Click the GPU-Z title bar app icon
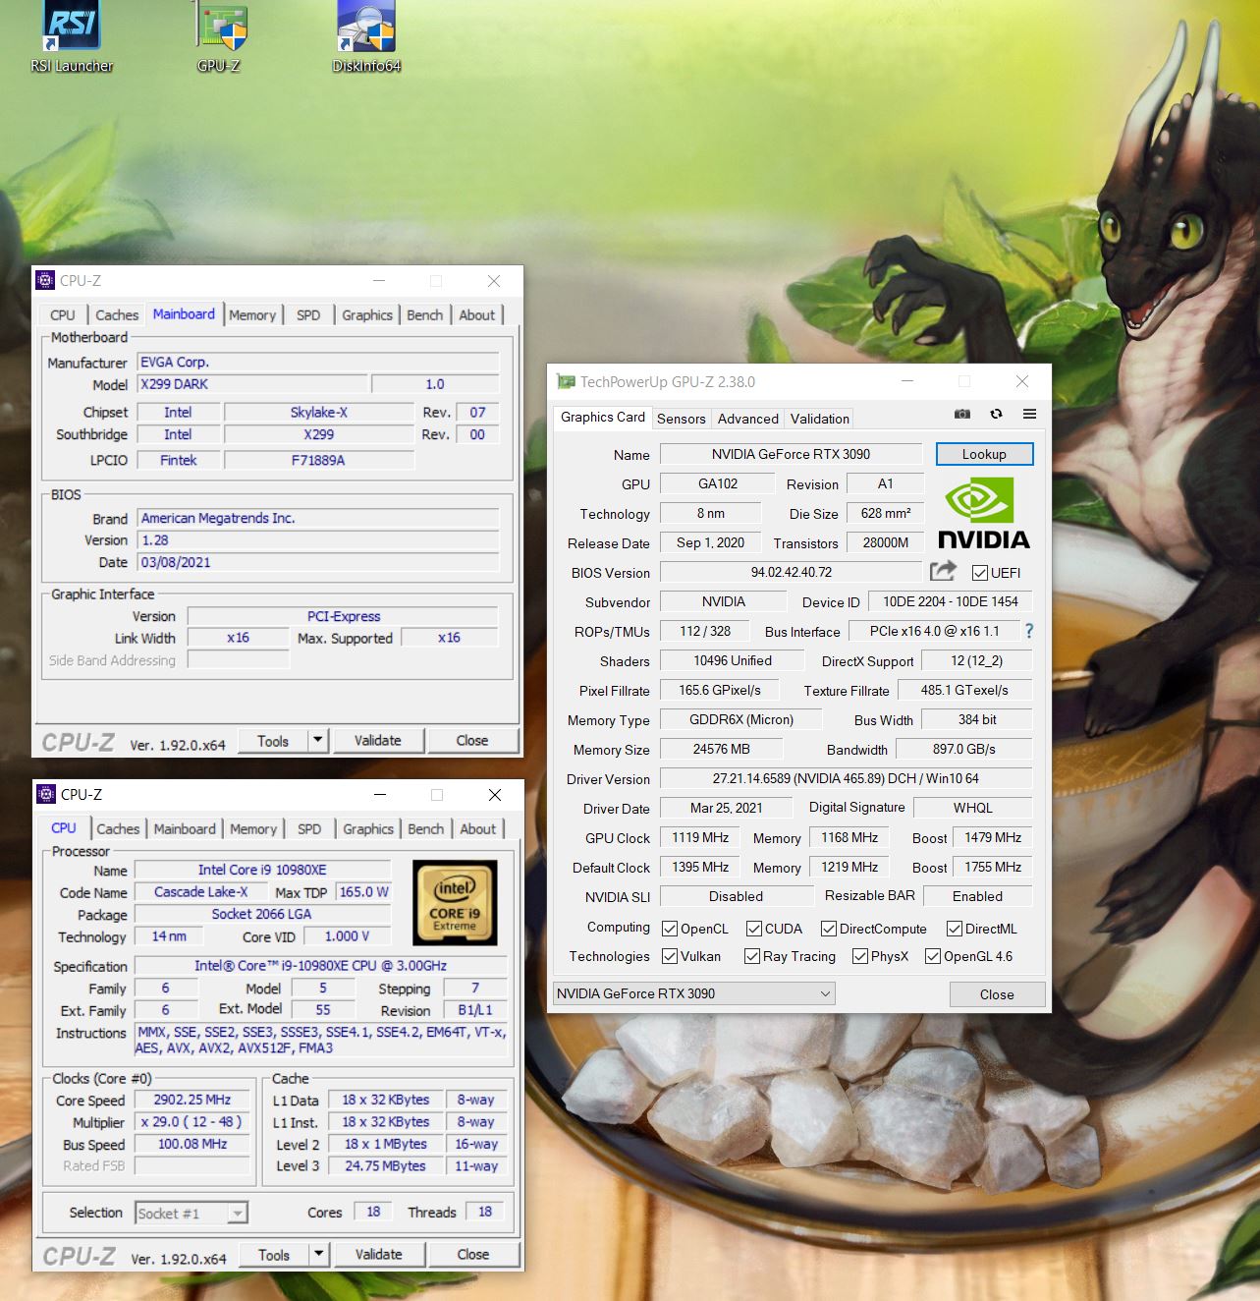The width and height of the screenshot is (1260, 1301). tap(566, 381)
